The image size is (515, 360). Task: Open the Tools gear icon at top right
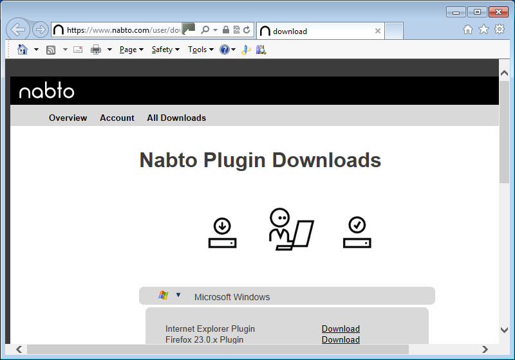(500, 29)
